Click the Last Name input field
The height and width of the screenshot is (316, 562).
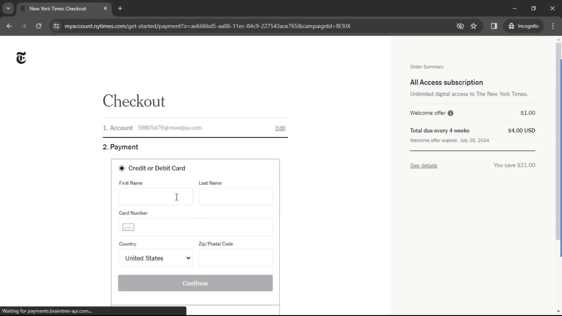pos(236,197)
